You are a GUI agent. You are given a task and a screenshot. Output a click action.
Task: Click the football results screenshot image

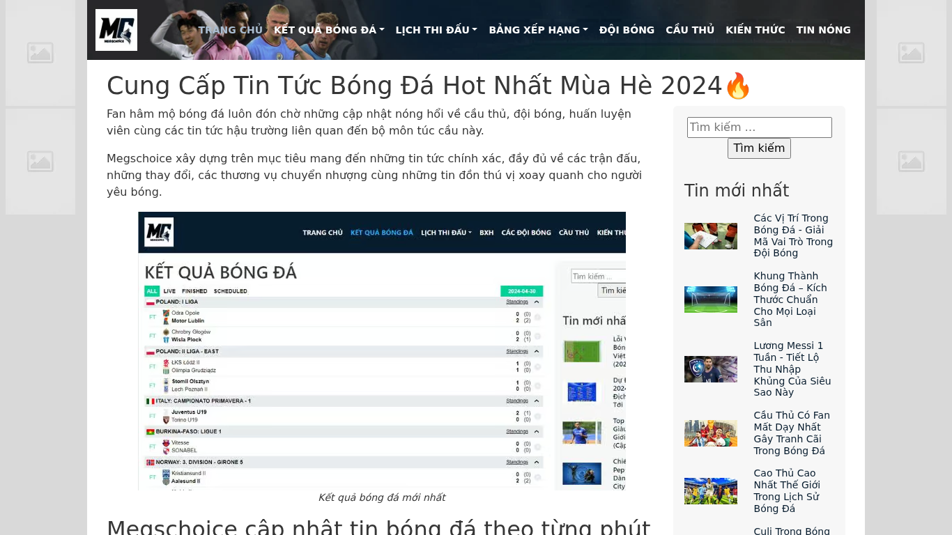[x=382, y=351]
